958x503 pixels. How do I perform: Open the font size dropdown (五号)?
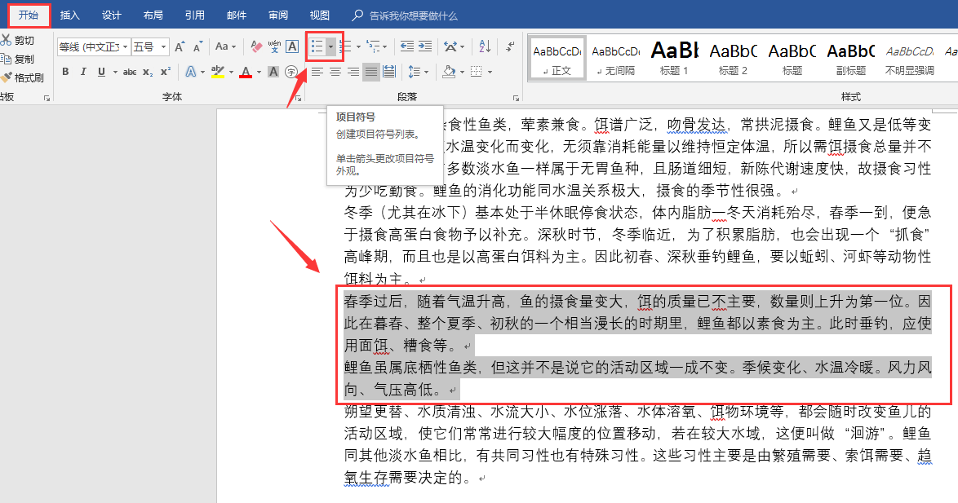[163, 47]
